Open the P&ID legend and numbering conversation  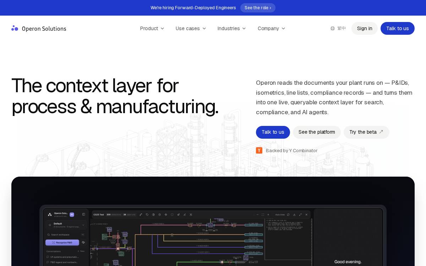tap(62, 262)
